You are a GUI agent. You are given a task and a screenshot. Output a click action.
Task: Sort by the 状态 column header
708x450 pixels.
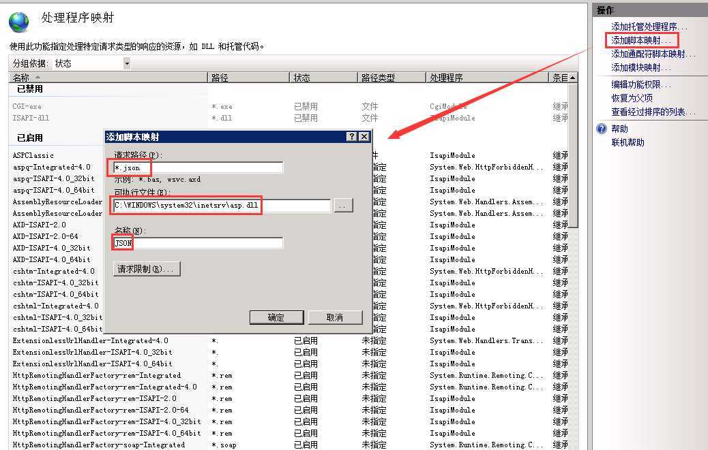pyautogui.click(x=323, y=78)
